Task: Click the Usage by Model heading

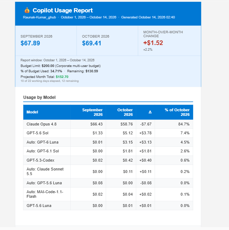Action: click(39, 97)
